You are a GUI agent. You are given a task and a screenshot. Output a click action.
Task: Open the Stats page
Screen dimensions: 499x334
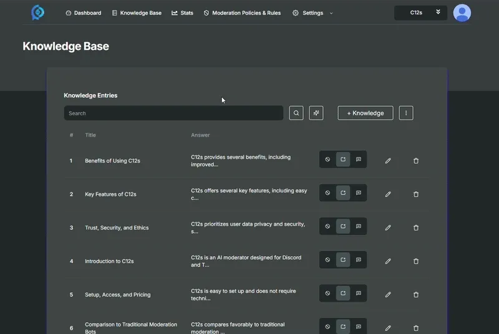point(182,13)
